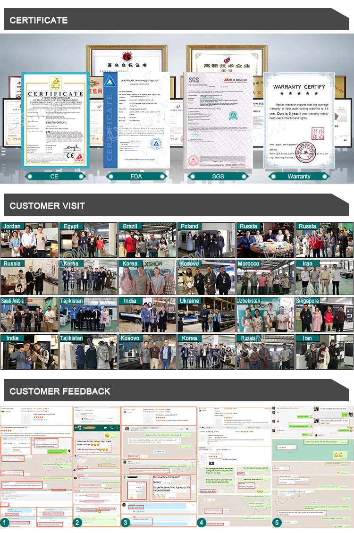Image resolution: width=354 pixels, height=533 pixels.
Task: Open the Ukraine customer visit photo
Action: (x=207, y=315)
